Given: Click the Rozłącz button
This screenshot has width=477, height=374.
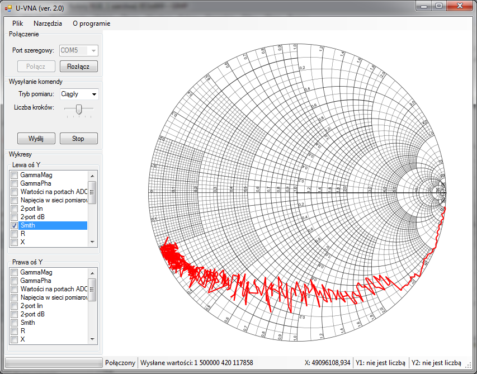Looking at the screenshot, I should click(x=78, y=67).
